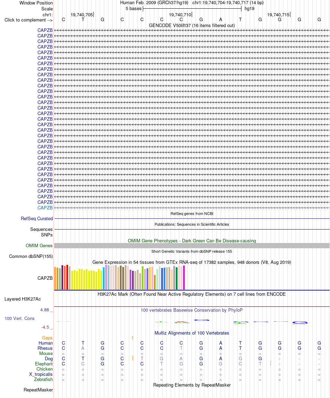Click the Click to complement --> label
Viewport: 330px width, 398px height.
click(x=28, y=20)
